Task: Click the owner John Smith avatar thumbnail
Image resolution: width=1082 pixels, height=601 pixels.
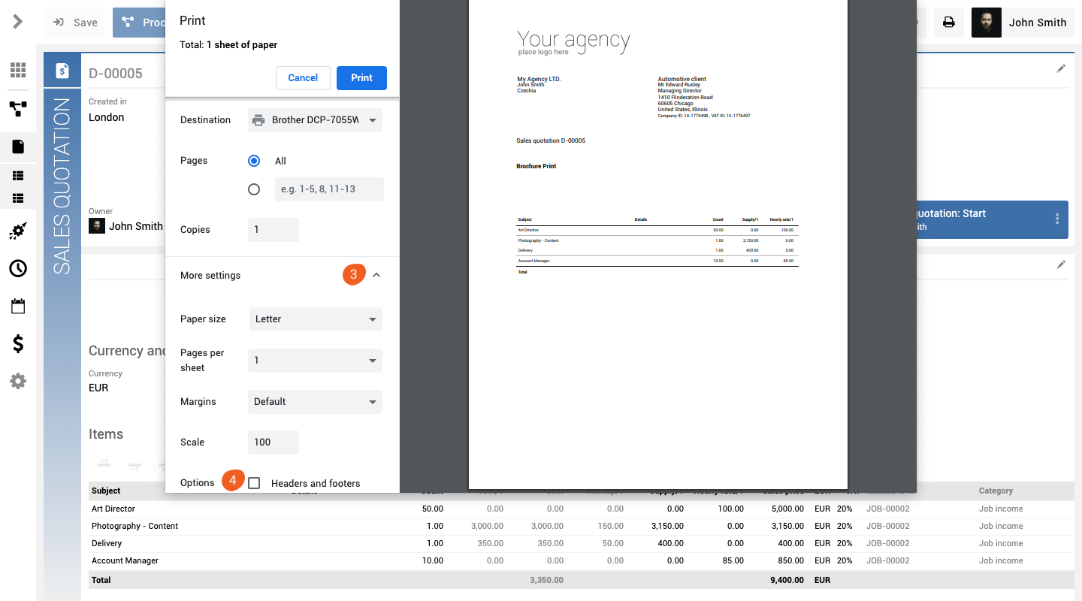Action: (x=97, y=225)
